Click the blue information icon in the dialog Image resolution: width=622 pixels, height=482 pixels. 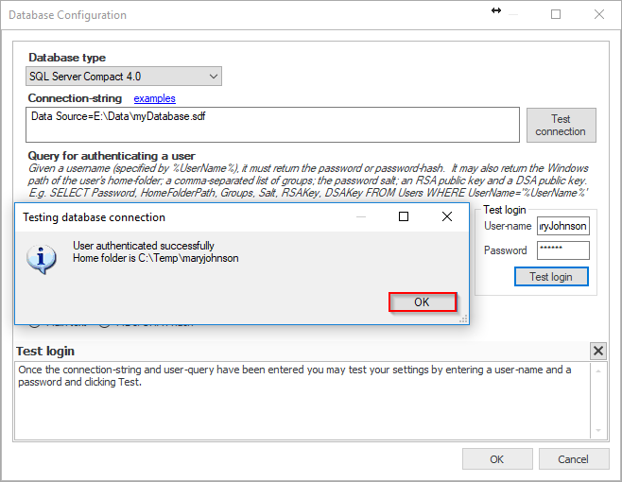tap(41, 258)
